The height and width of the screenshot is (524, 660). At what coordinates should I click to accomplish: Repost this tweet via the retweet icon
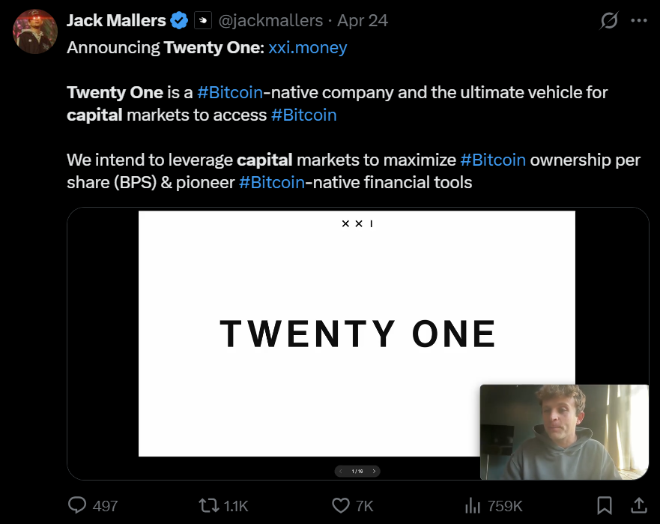point(208,505)
